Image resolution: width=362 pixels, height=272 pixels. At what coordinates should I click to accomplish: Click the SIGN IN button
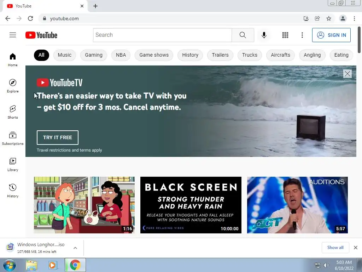click(x=331, y=35)
